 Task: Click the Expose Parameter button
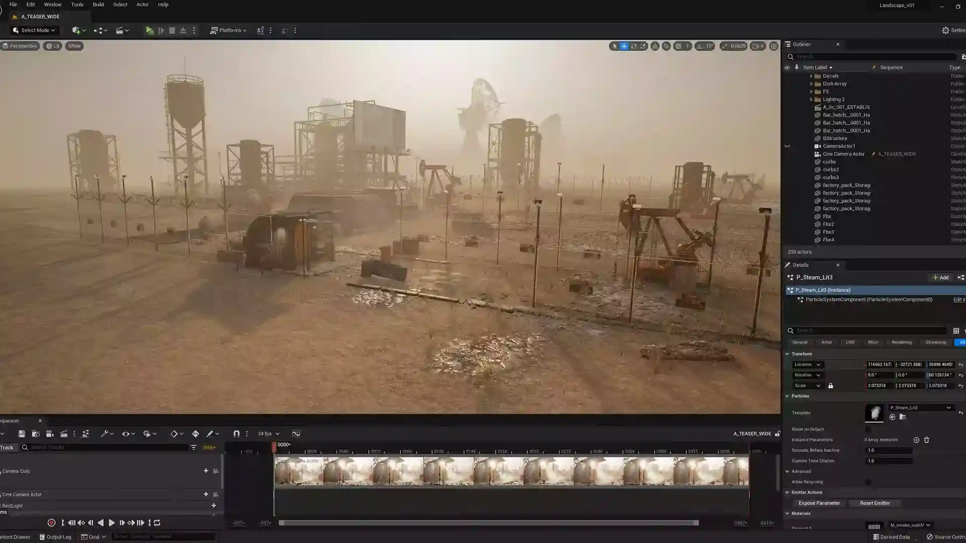(x=819, y=503)
